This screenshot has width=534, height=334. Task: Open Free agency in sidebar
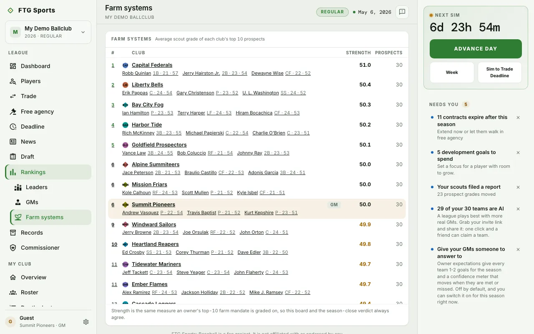pos(48,111)
